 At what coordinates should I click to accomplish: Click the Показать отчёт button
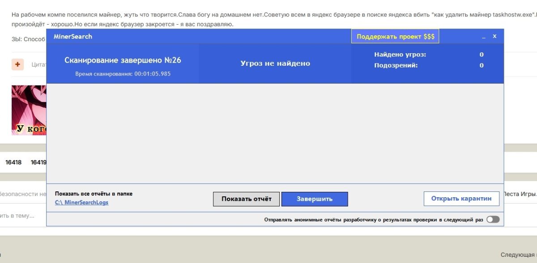[246, 199]
